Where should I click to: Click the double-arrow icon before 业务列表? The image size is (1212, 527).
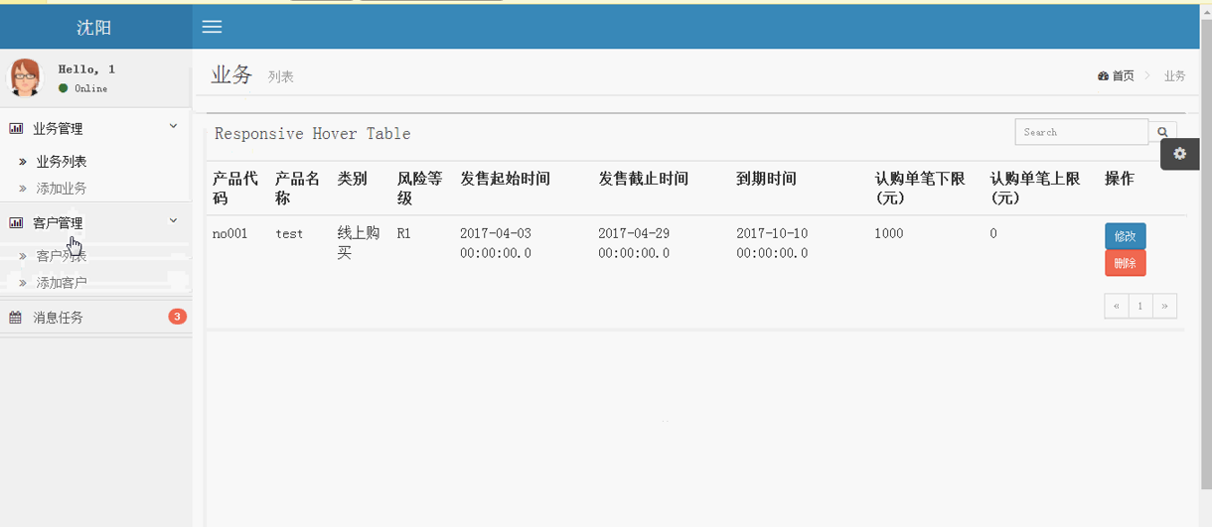pyautogui.click(x=24, y=162)
